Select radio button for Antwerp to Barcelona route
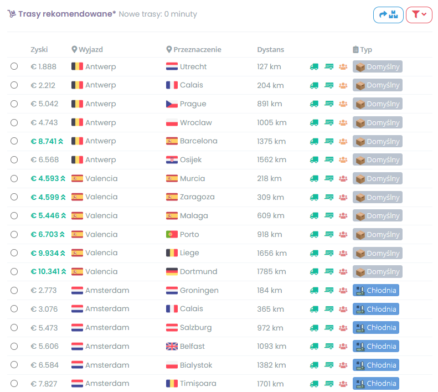This screenshot has height=392, width=438. click(x=14, y=141)
